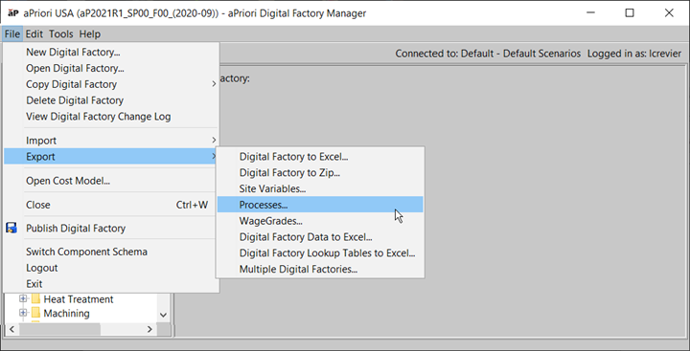Image resolution: width=690 pixels, height=351 pixels.
Task: Click the aPriori logo in title bar
Action: 13,13
